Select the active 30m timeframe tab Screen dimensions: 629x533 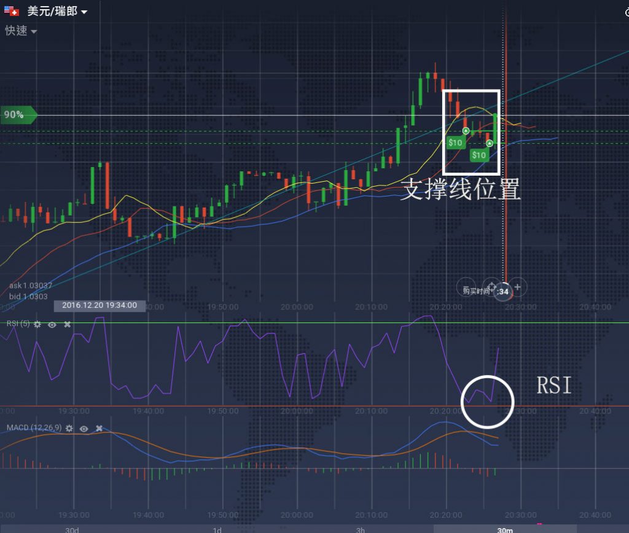point(505,529)
